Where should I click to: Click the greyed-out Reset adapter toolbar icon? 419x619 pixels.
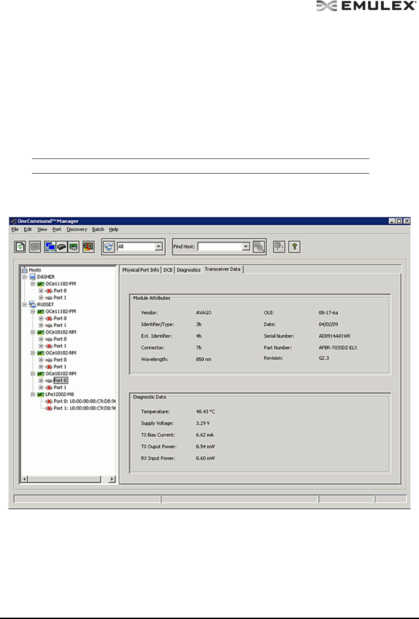click(x=35, y=246)
